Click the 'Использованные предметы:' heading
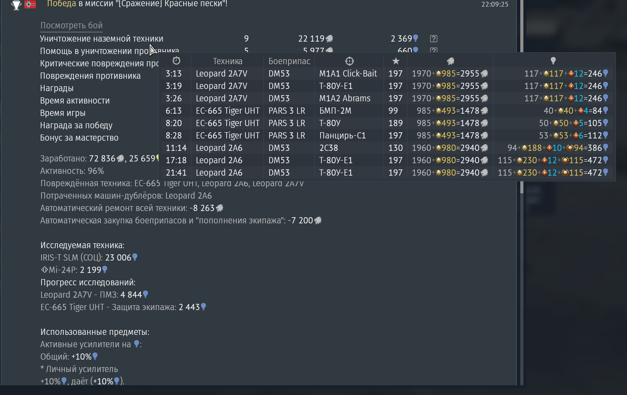The height and width of the screenshot is (395, 627). click(x=95, y=332)
